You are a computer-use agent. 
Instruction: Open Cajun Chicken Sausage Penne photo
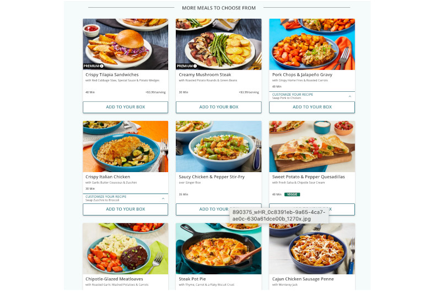(312, 248)
